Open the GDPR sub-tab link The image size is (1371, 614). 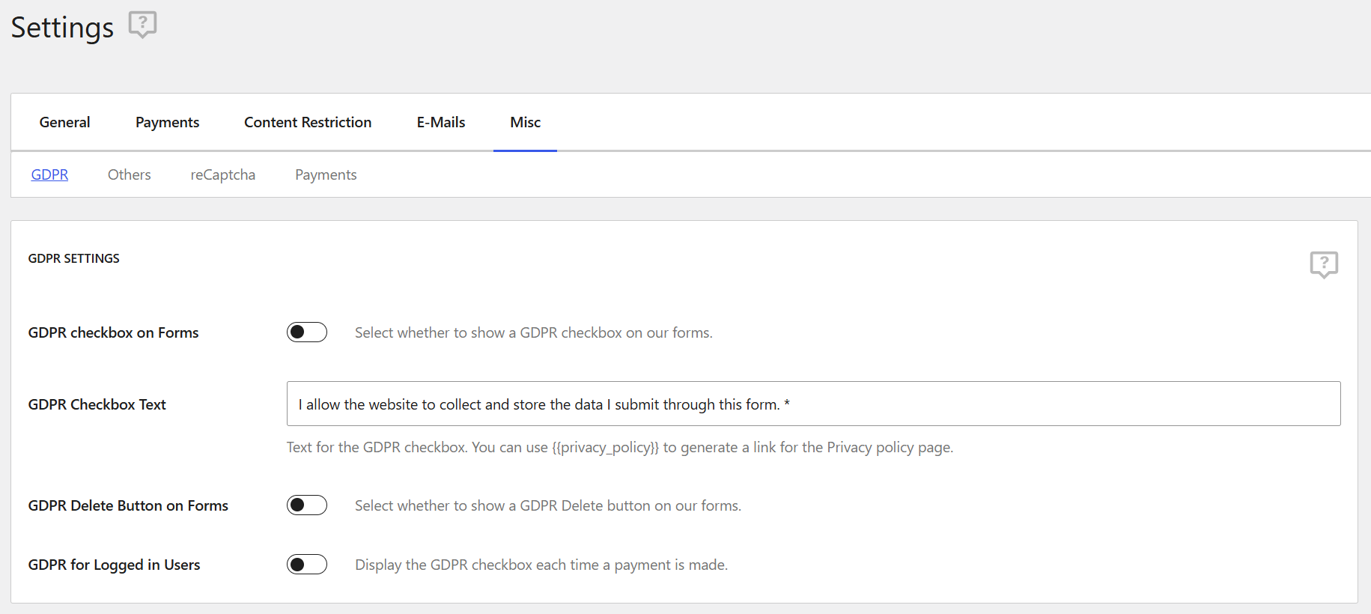[x=49, y=174]
